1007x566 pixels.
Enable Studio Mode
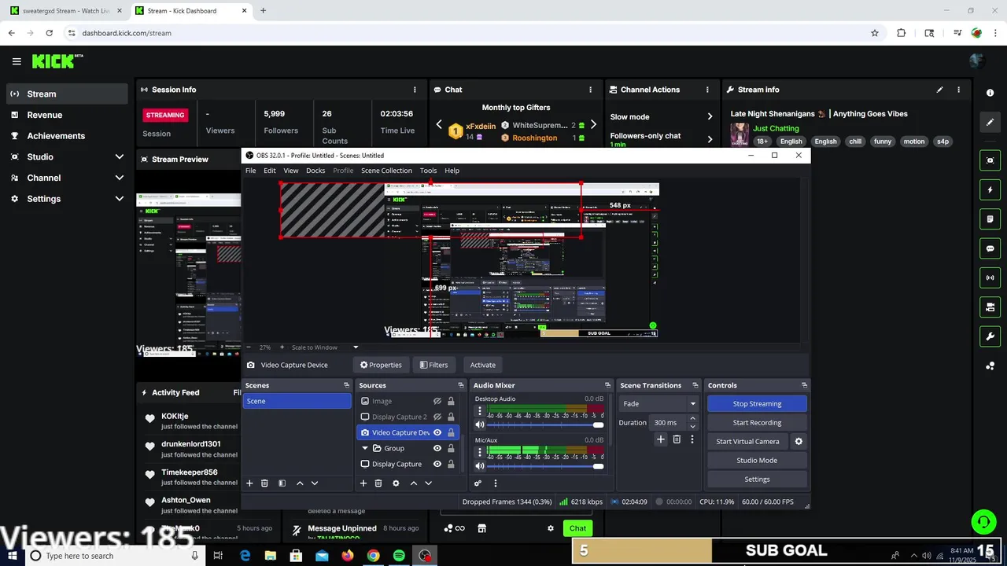pyautogui.click(x=757, y=461)
